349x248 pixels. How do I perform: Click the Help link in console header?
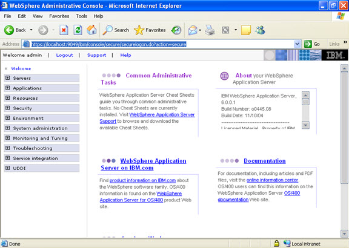(x=125, y=55)
